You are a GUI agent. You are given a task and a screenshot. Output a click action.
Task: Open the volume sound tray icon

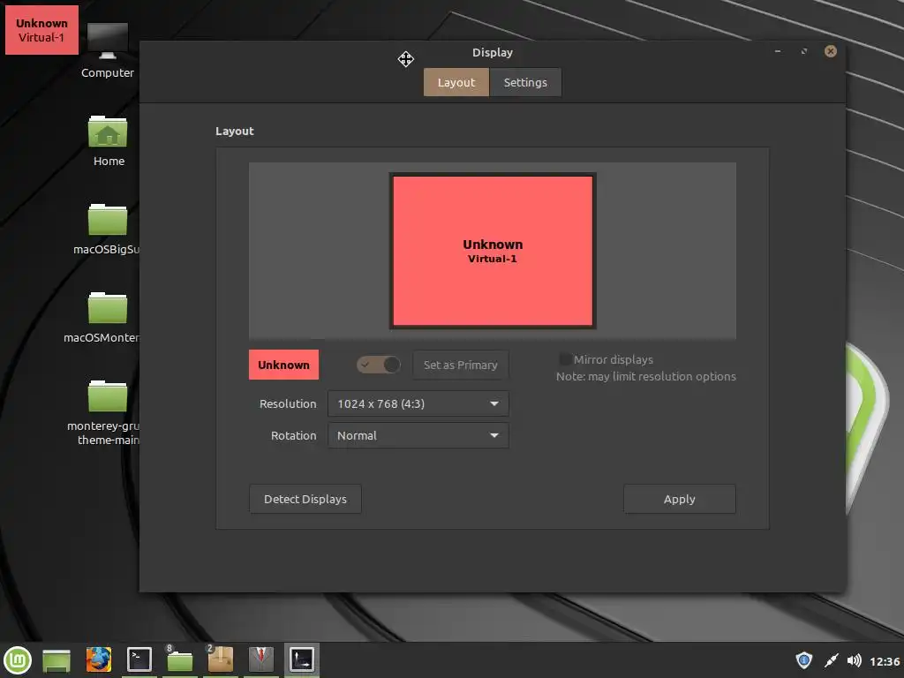tap(854, 660)
